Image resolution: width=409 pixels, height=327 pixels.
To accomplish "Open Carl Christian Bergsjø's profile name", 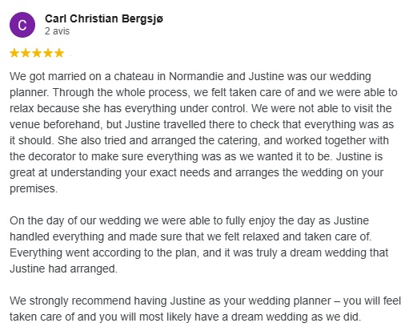I will click(104, 18).
